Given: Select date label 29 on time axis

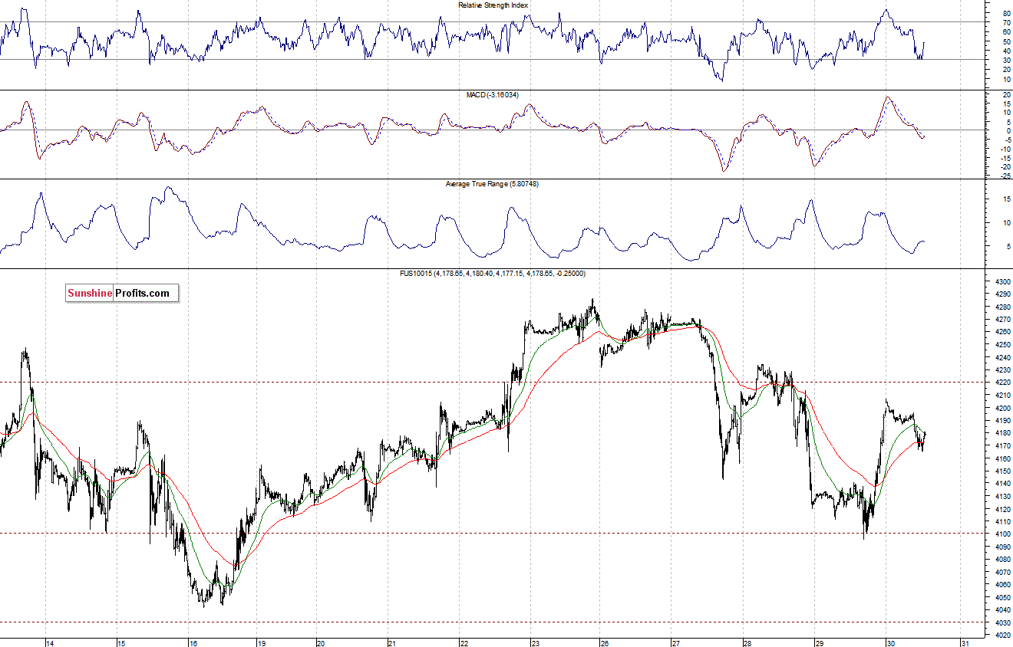Looking at the screenshot, I should [819, 643].
